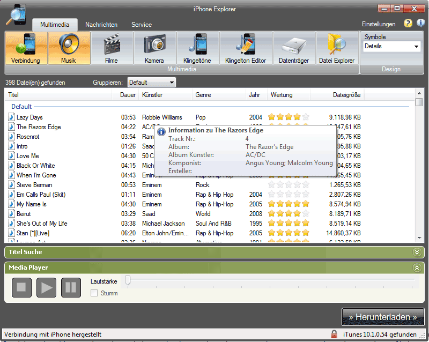Enable the Stumm mute checkbox
This screenshot has height=342, width=429.
coord(94,293)
